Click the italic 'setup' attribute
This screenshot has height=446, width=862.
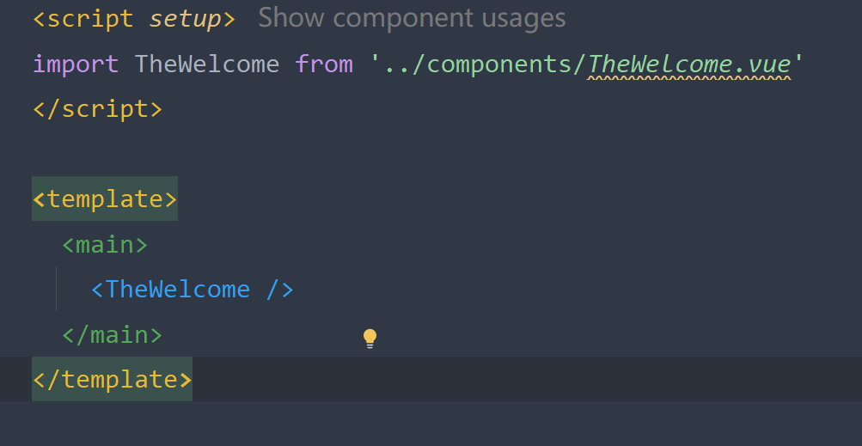tap(185, 20)
